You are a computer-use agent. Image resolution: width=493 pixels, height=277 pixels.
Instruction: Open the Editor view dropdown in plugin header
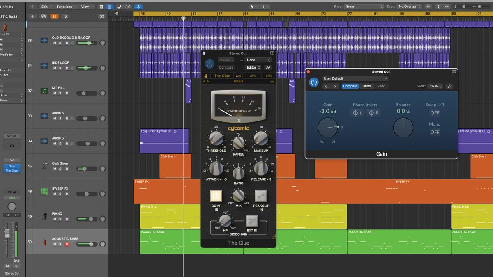click(x=253, y=67)
